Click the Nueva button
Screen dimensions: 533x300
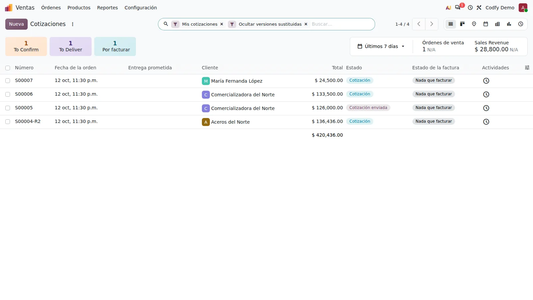pyautogui.click(x=16, y=24)
